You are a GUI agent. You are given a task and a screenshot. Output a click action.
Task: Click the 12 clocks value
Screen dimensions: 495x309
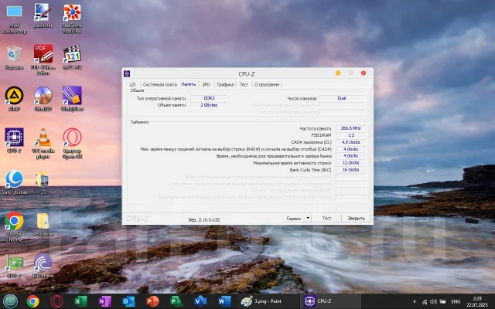point(350,163)
